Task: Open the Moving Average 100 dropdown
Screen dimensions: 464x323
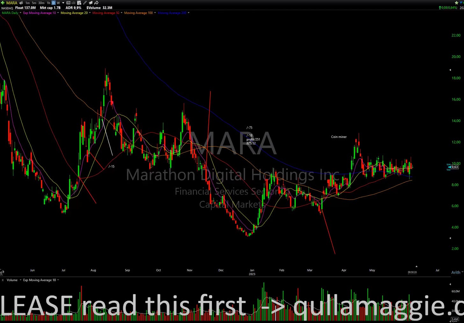Action: click(x=155, y=13)
